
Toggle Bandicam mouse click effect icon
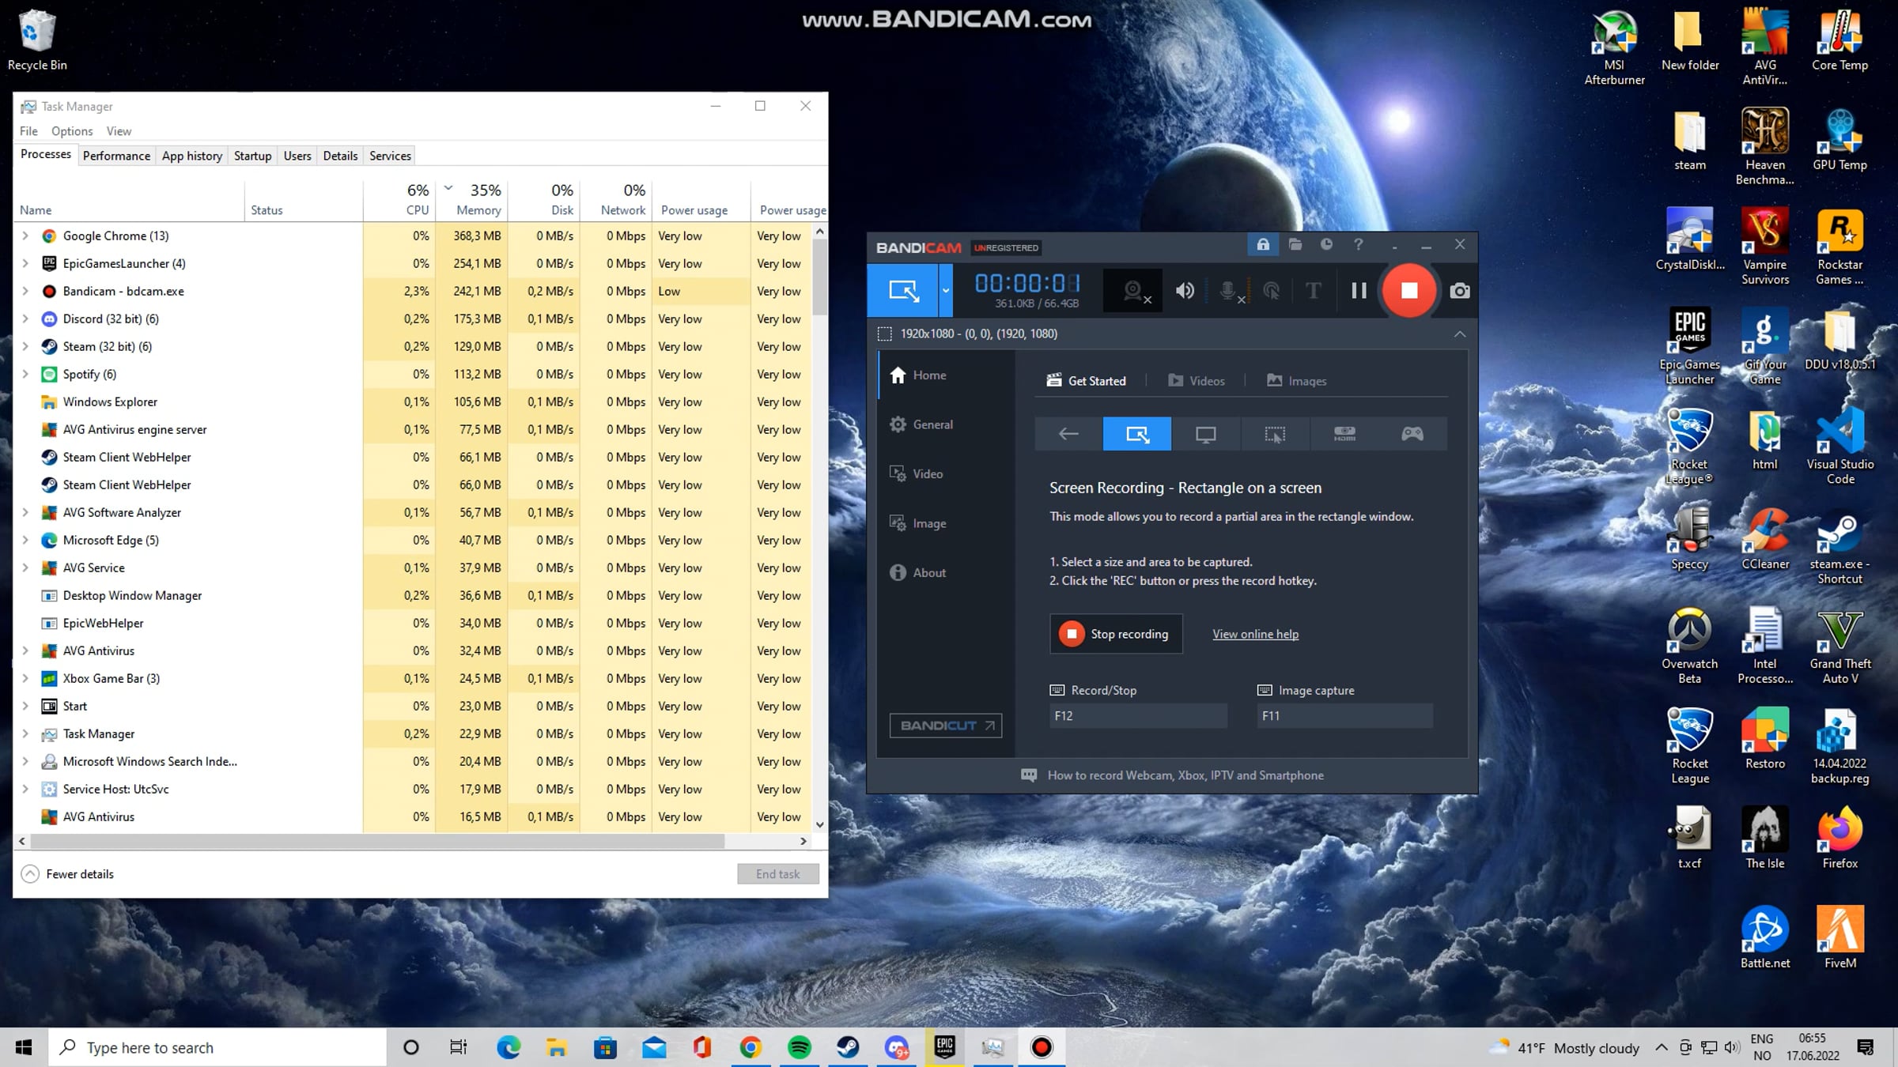coord(1272,291)
